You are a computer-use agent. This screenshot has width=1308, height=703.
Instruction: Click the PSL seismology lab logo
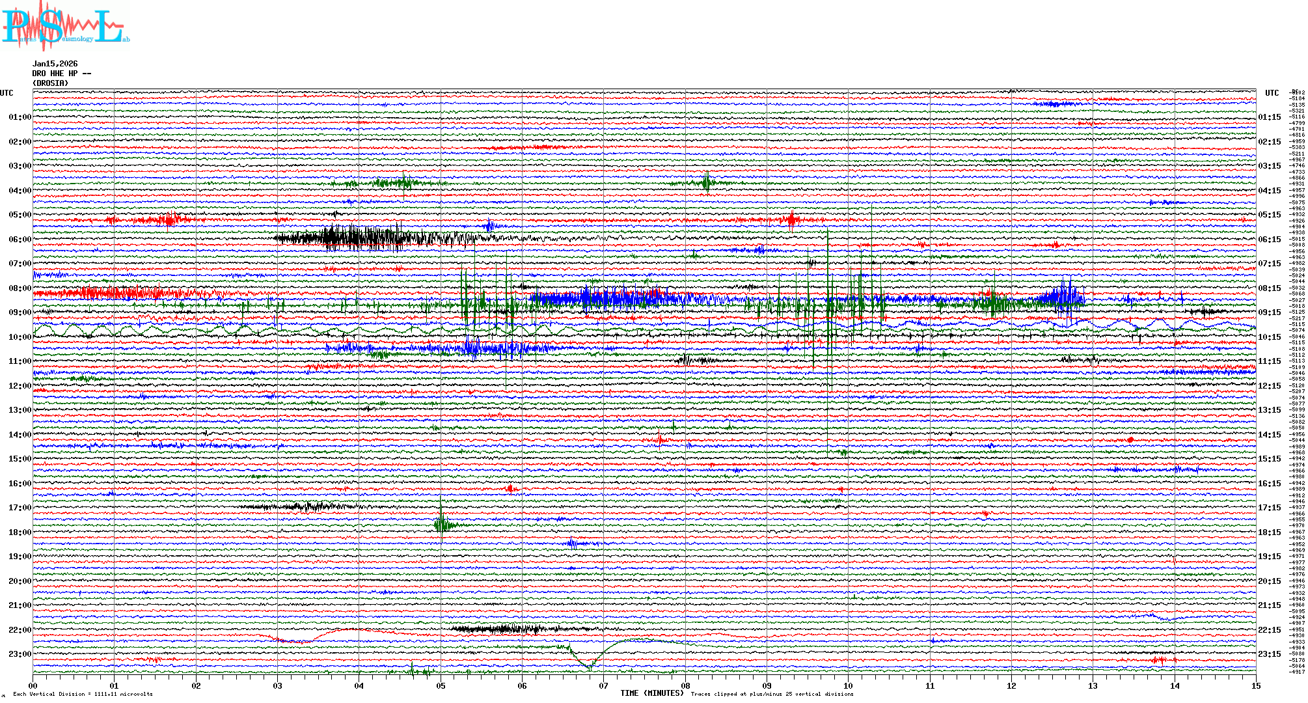(65, 26)
